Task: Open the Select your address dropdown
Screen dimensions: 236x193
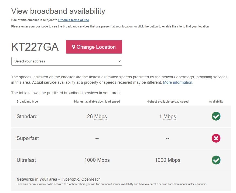Action: tap(67, 61)
